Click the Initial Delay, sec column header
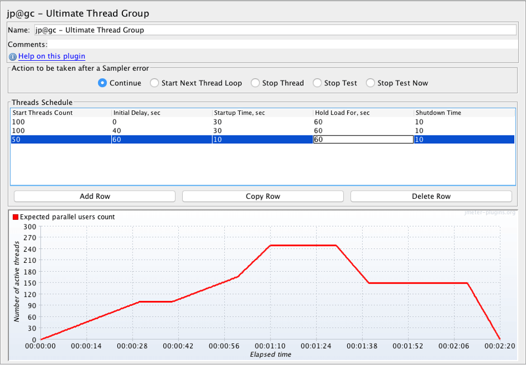Image resolution: width=526 pixels, height=365 pixels. 162,113
